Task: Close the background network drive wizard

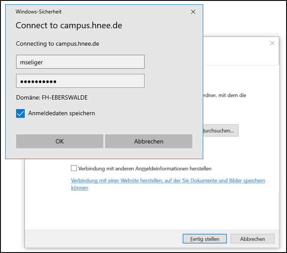Action: [x=272, y=43]
